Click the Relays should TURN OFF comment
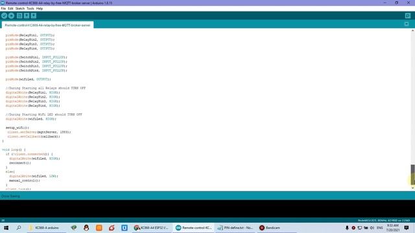Viewport: 415px width, 233px height. [x=45, y=88]
